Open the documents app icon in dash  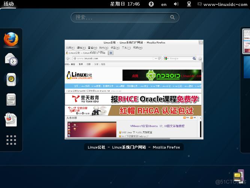point(11,120)
